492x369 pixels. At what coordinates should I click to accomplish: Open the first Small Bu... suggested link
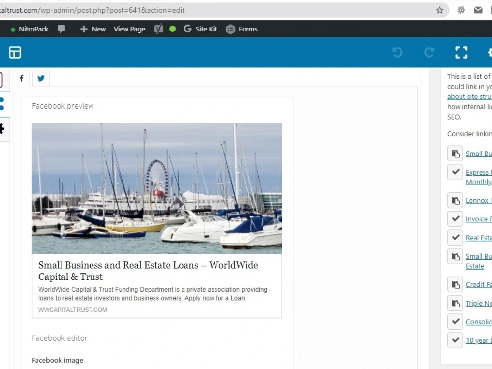coord(479,154)
